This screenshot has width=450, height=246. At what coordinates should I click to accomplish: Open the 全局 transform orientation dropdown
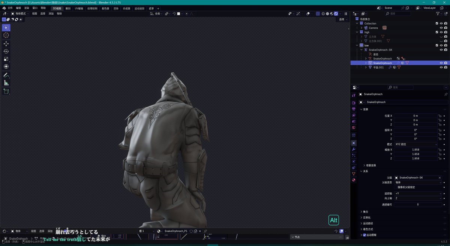[157, 13]
